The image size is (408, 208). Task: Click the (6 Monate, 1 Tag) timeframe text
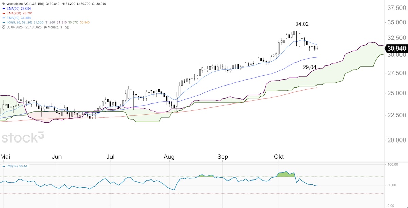pos(56,27)
